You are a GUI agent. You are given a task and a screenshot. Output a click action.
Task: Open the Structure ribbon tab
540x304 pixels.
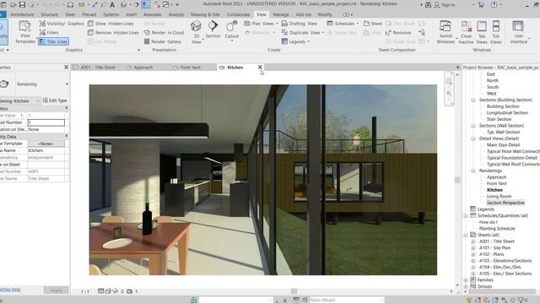[49, 14]
